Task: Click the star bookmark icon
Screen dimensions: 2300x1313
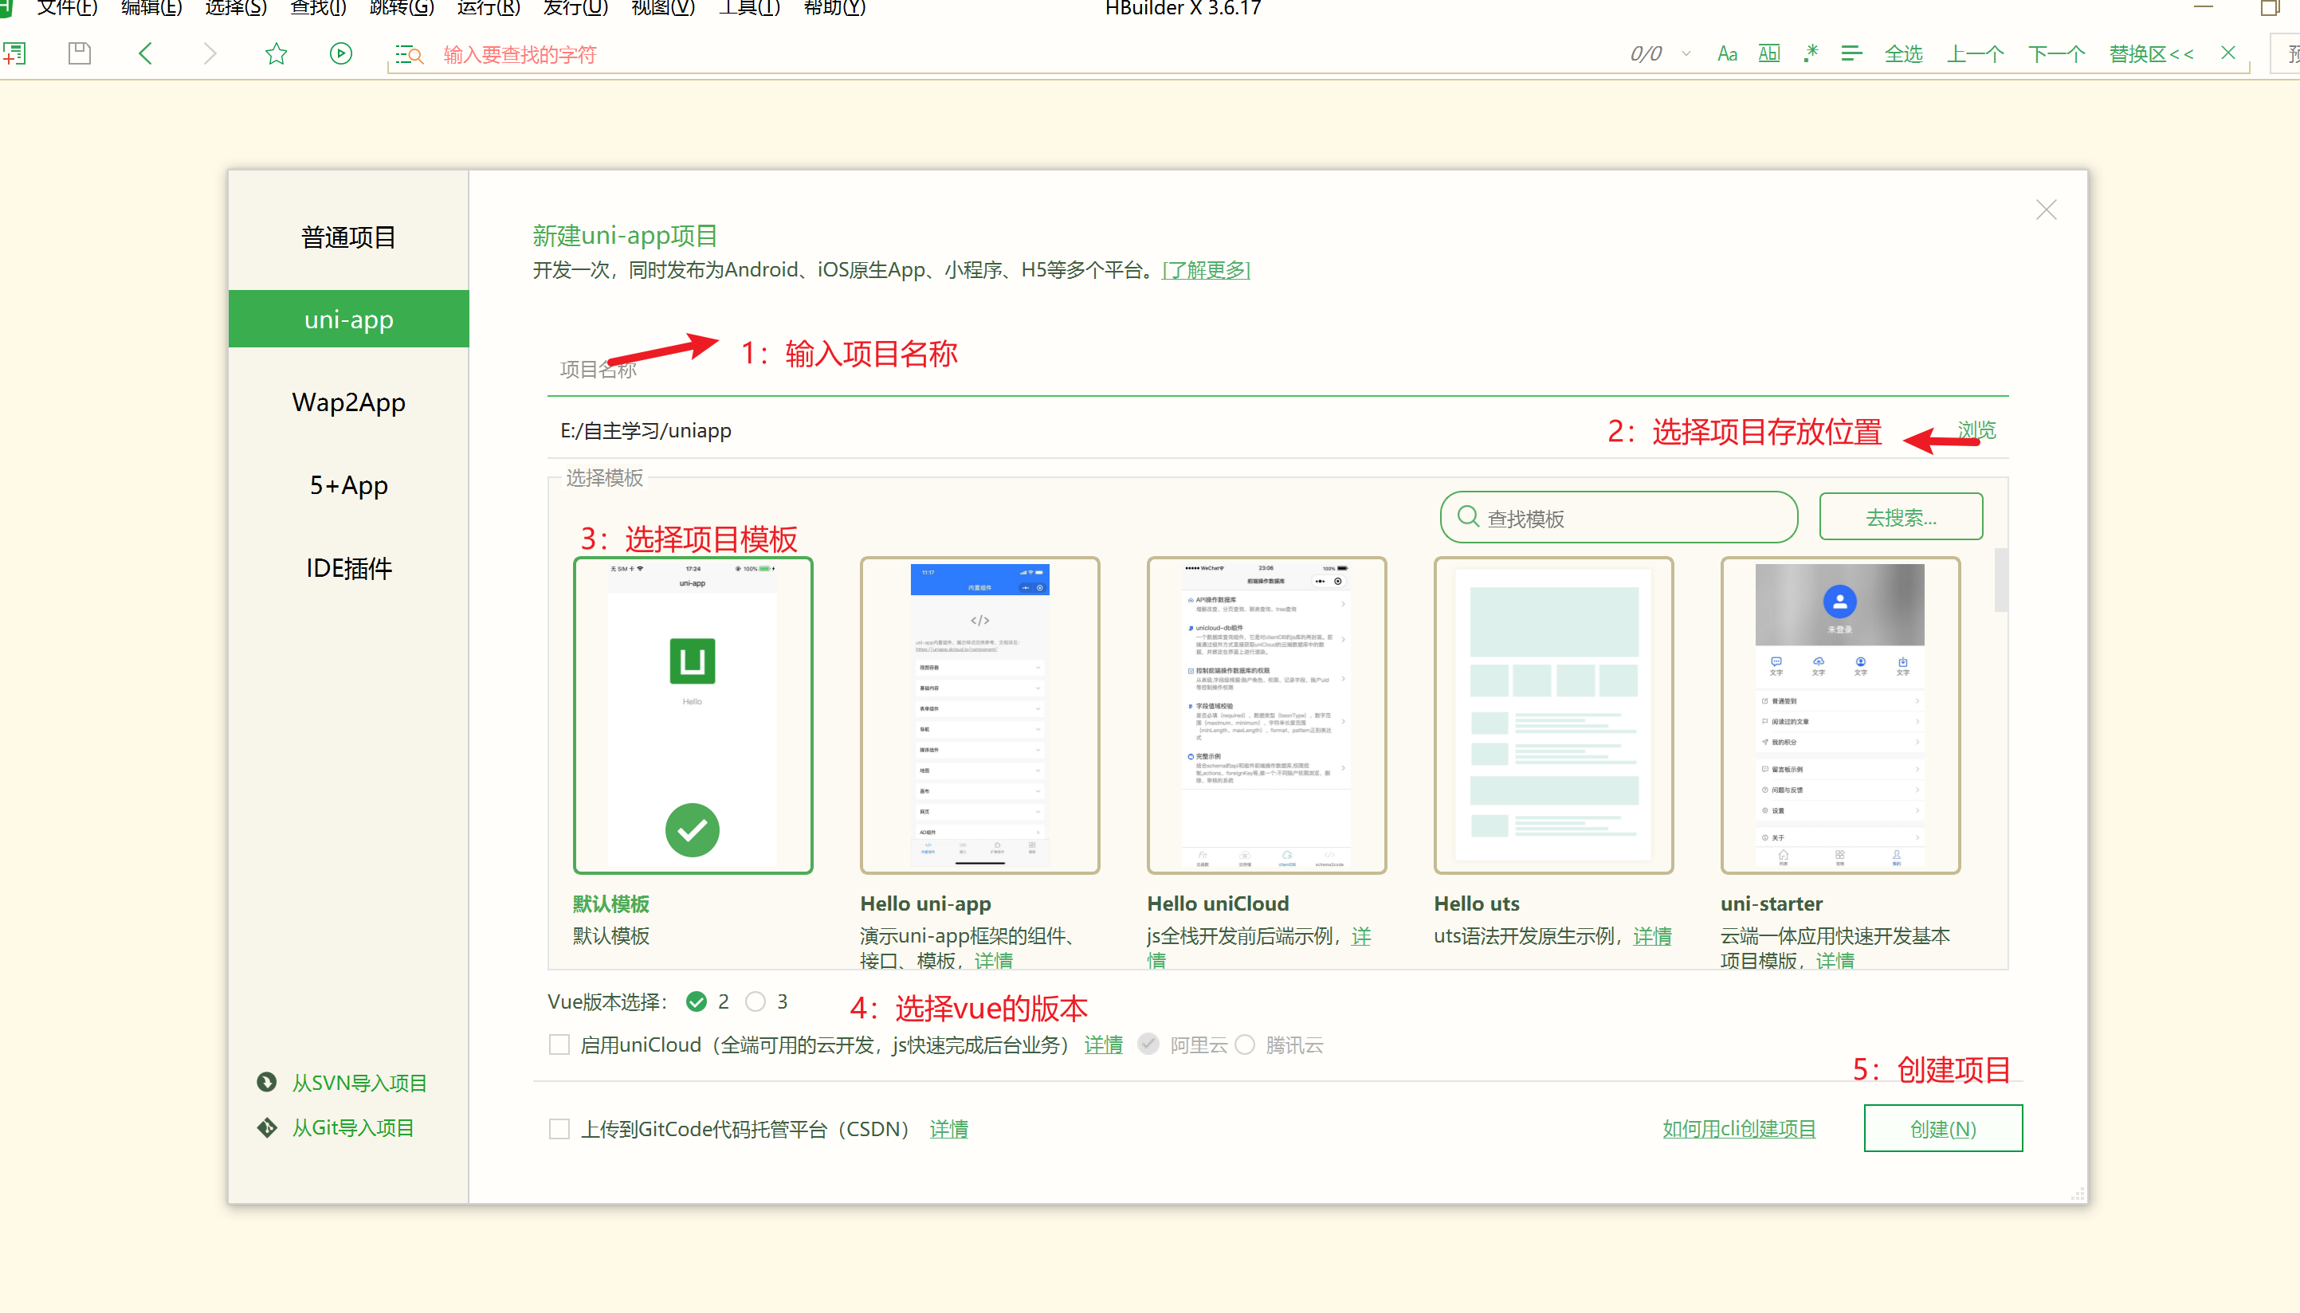Action: point(276,53)
